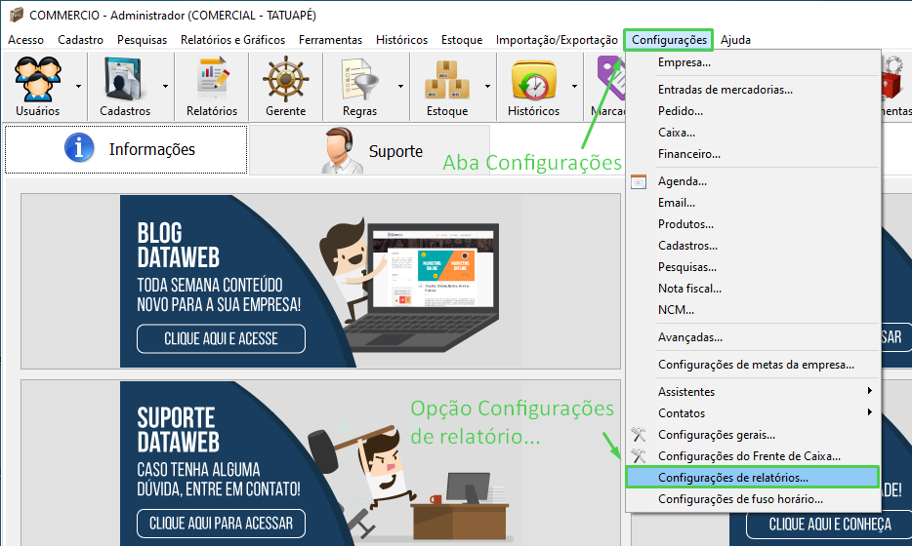This screenshot has height=546, width=912.
Task: Expand dropdown arrow next to Usuários
Action: coord(78,87)
